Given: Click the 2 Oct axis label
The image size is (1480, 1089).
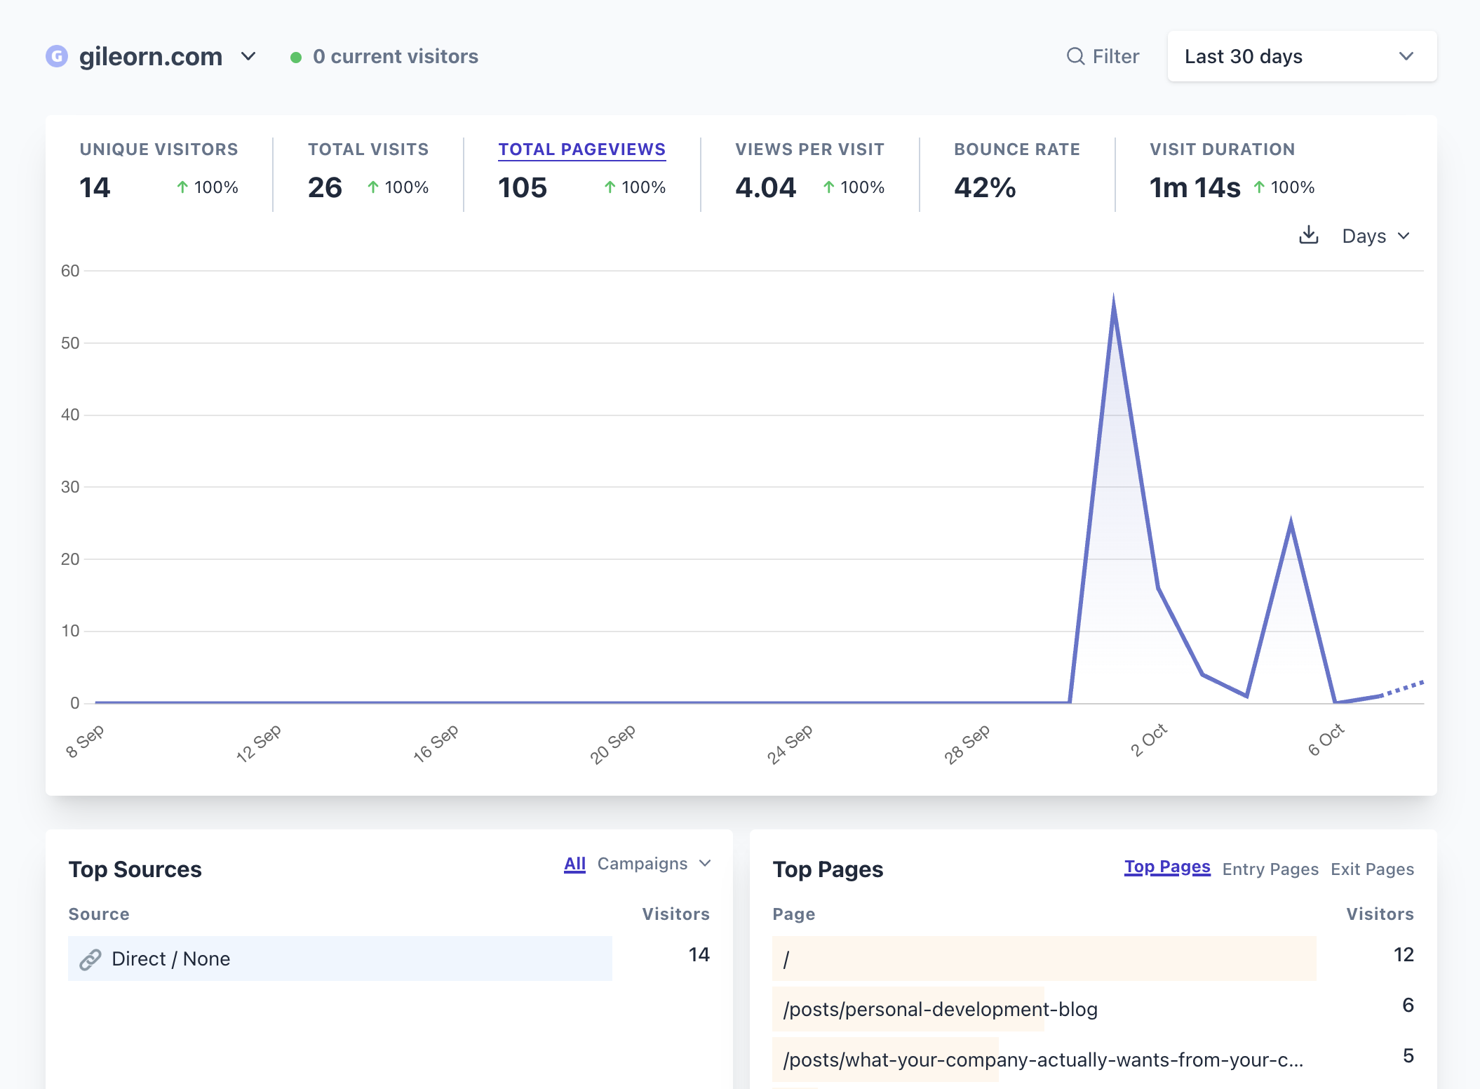Looking at the screenshot, I should [1149, 740].
